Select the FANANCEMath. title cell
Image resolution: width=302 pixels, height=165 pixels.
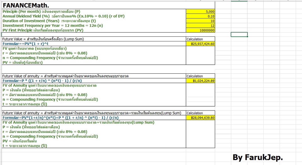point(26,6)
